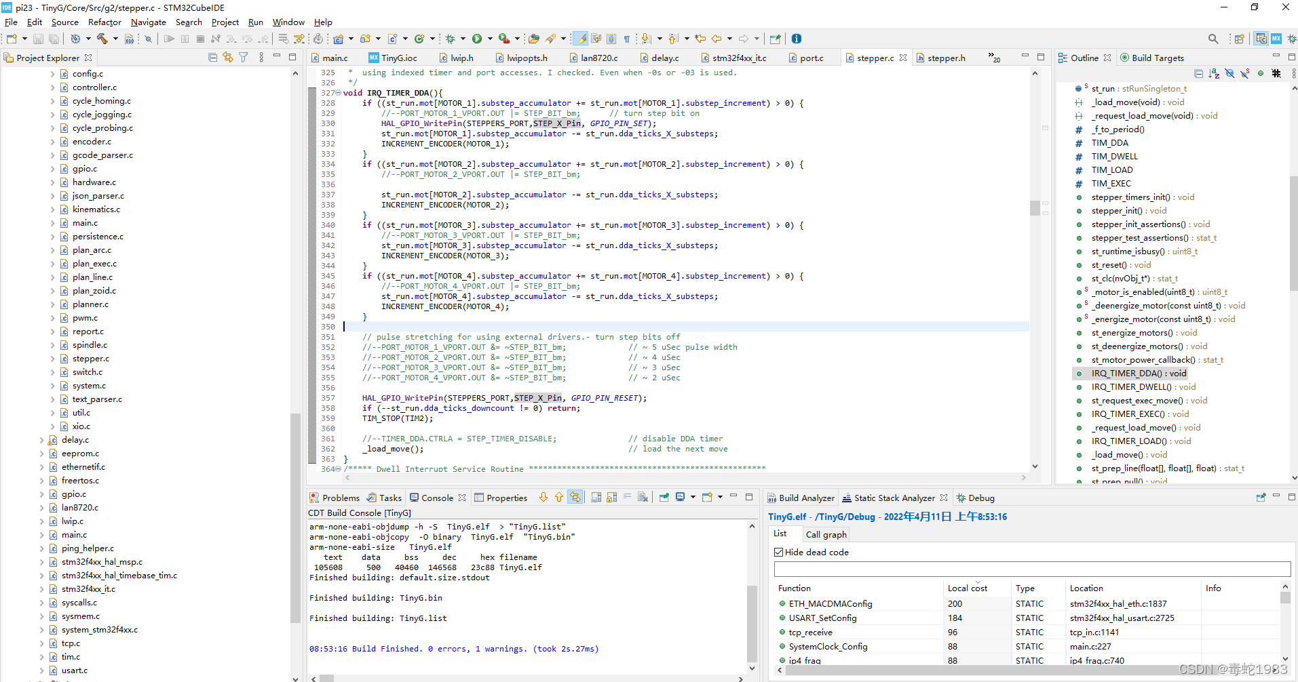The image size is (1298, 682).
Task: Click the Pin Console icon
Action: click(664, 497)
